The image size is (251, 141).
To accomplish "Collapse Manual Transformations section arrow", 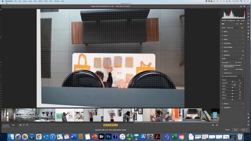I will click(x=242, y=76).
